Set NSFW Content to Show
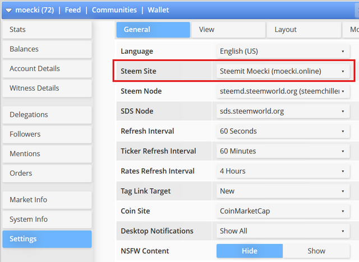The image size is (359, 262). [316, 251]
